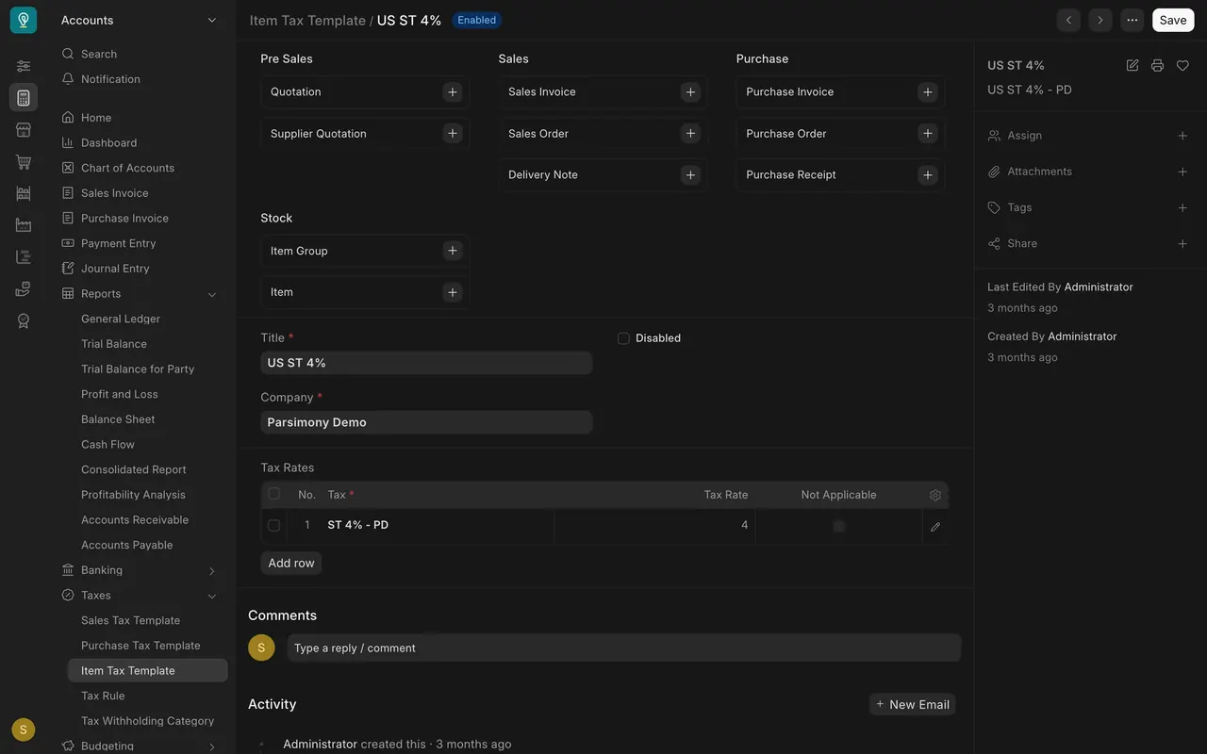Screen dimensions: 1207x754
Task: Toggle the Disabled checkbox
Action: click(x=623, y=338)
